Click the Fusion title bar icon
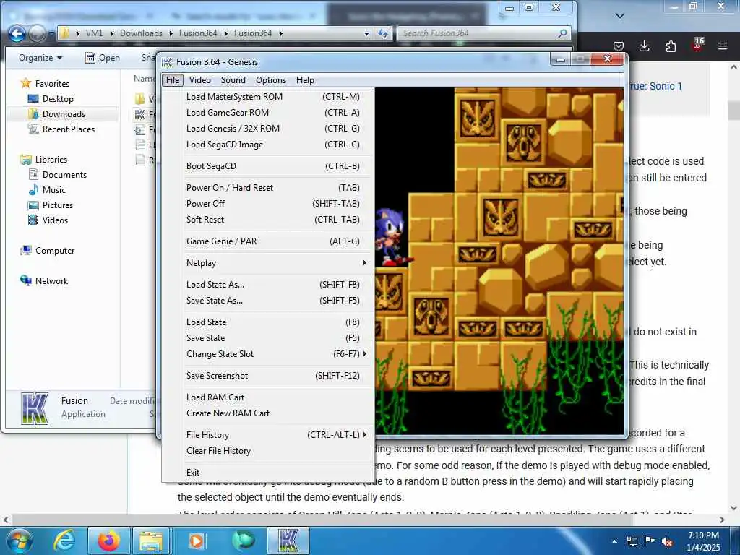This screenshot has height=555, width=740. click(167, 62)
